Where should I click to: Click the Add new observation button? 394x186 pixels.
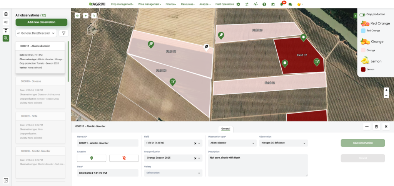point(42,22)
